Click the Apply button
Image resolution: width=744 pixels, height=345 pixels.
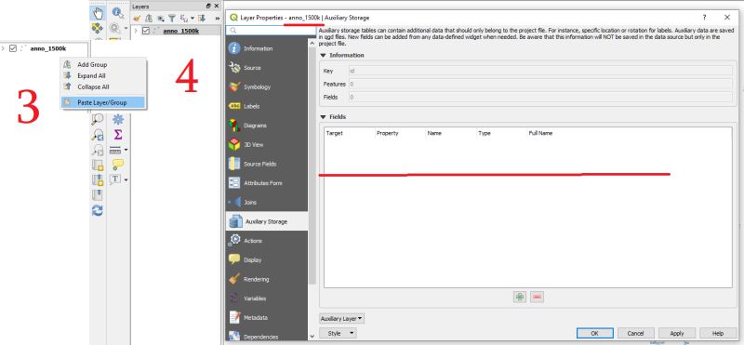pos(677,333)
